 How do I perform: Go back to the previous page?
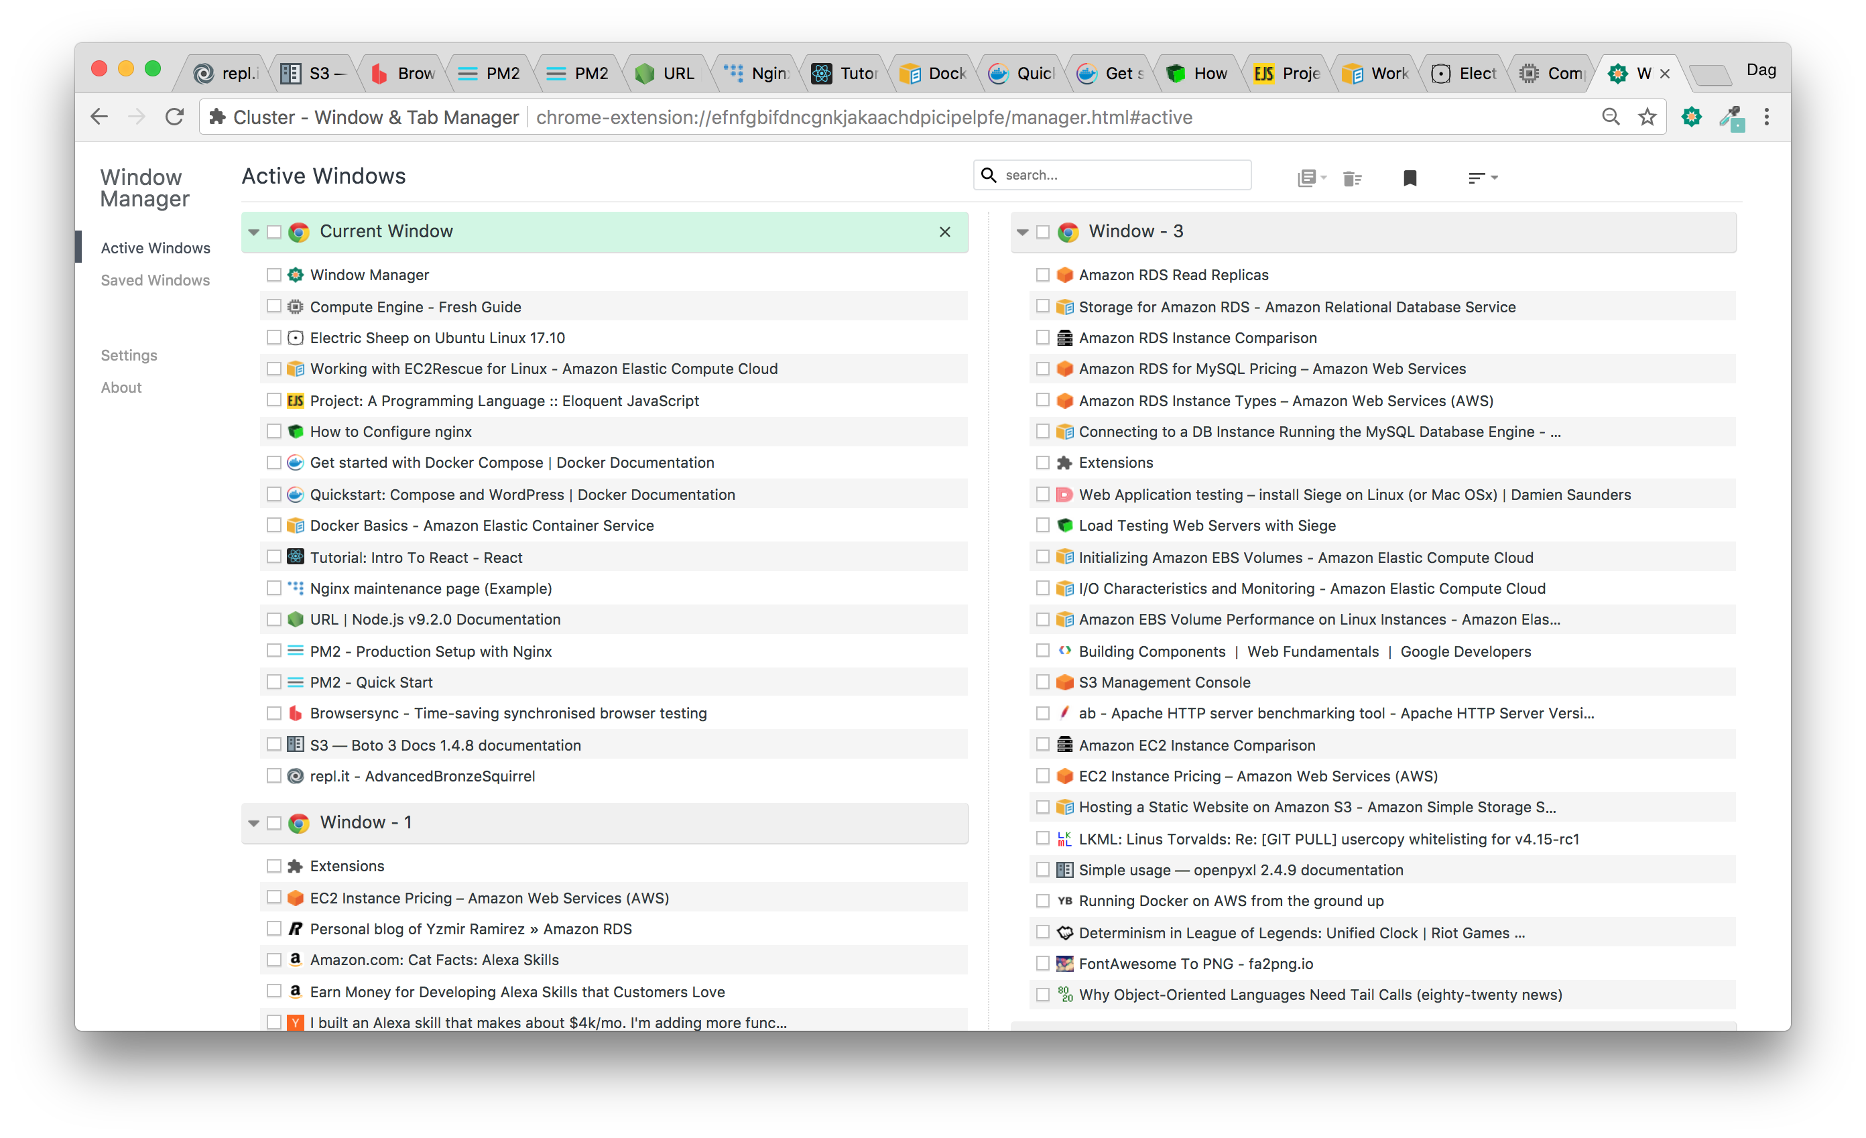pyautogui.click(x=99, y=117)
